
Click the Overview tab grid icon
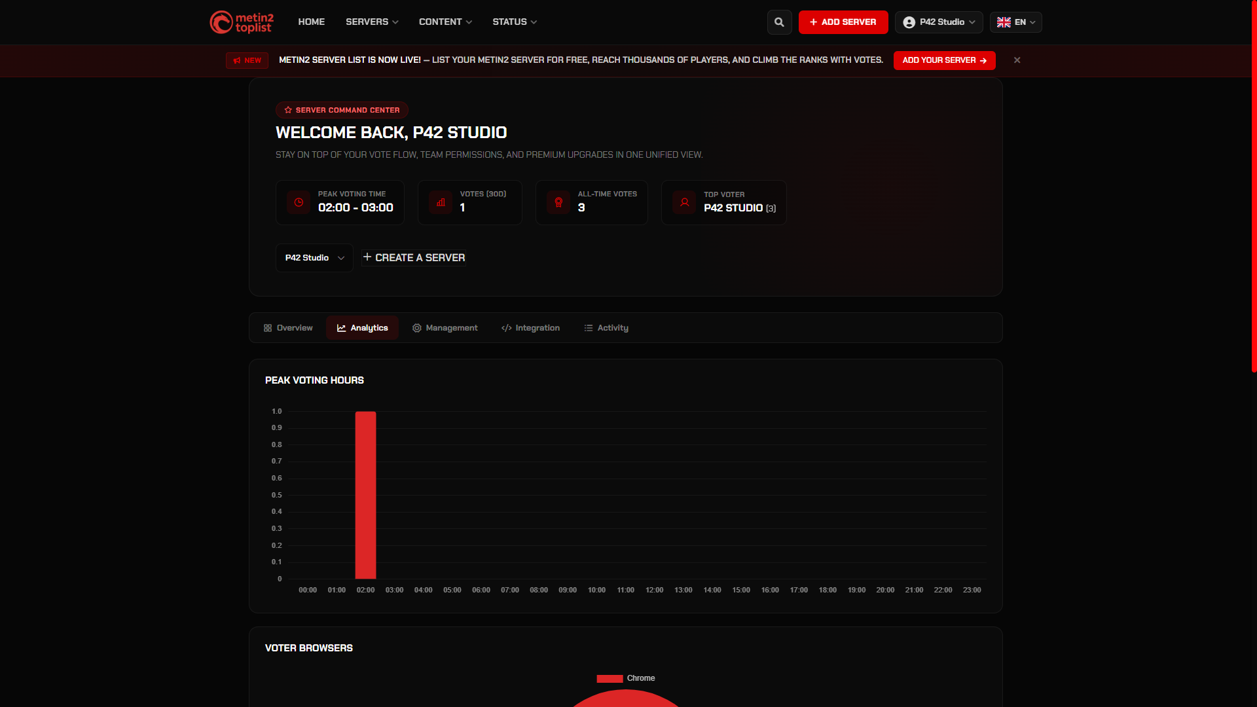268,328
